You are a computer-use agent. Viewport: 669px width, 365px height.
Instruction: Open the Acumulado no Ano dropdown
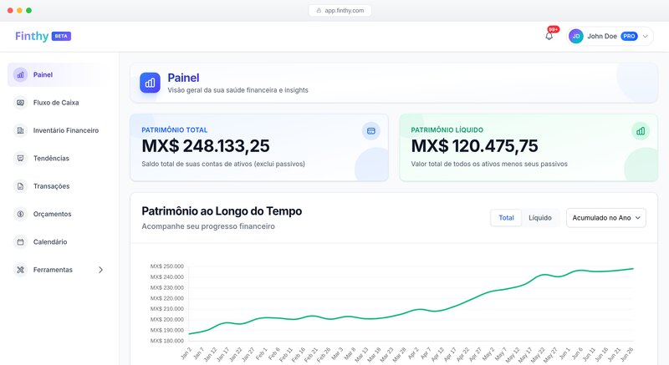(x=605, y=218)
